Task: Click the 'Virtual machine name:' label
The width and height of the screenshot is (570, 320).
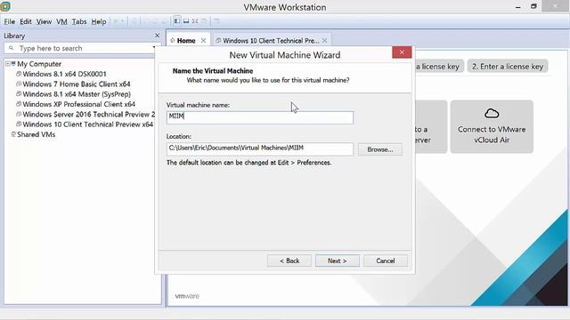Action: pyautogui.click(x=198, y=105)
